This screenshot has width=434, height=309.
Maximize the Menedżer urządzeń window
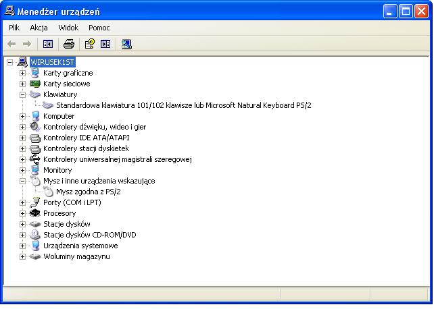406,11
